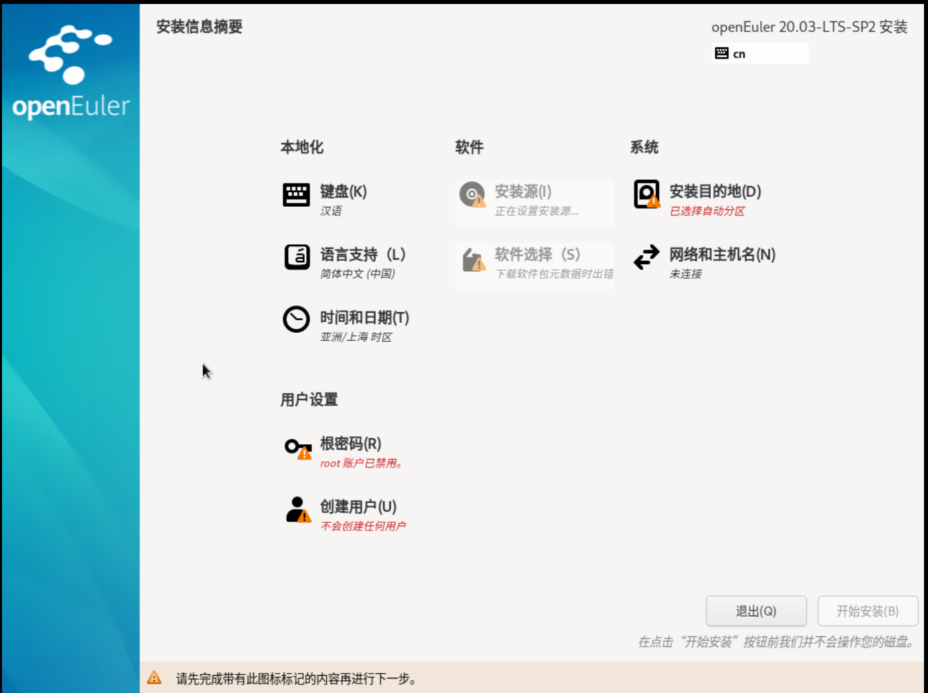The height and width of the screenshot is (693, 928).
Task: Click the warning triangle in the bottom notice bar
Action: [x=154, y=678]
